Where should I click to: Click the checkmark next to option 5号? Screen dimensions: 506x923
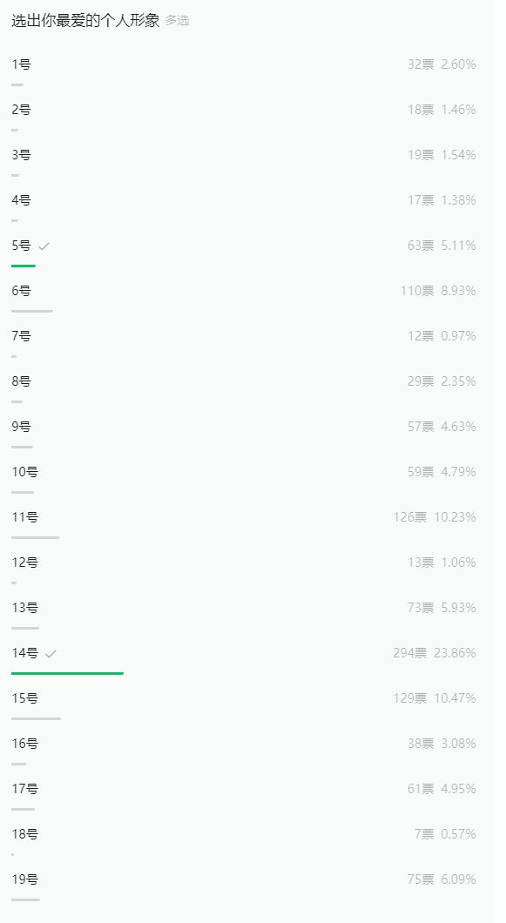pyautogui.click(x=44, y=246)
